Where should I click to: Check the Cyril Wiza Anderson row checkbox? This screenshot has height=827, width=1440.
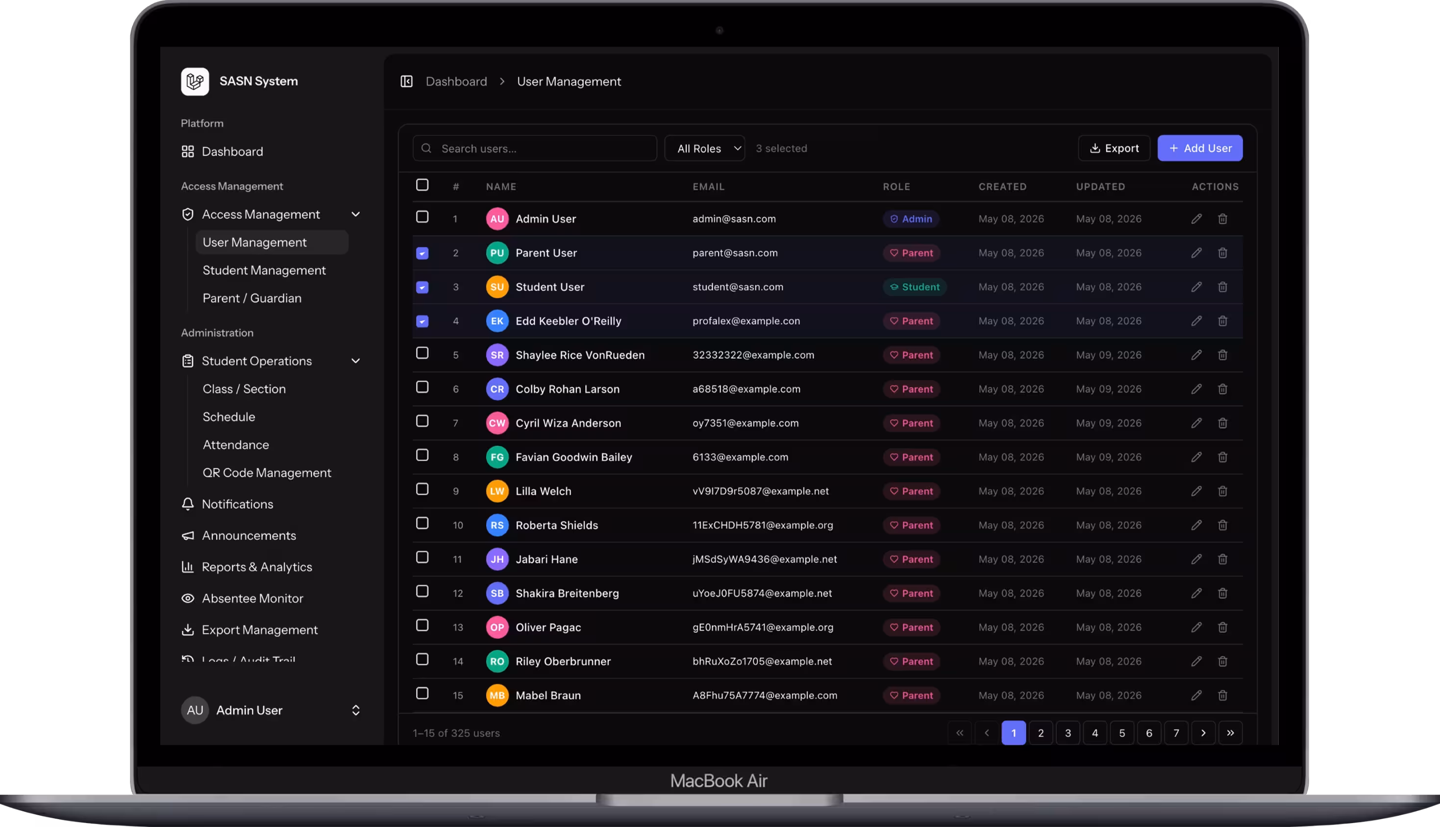click(422, 421)
